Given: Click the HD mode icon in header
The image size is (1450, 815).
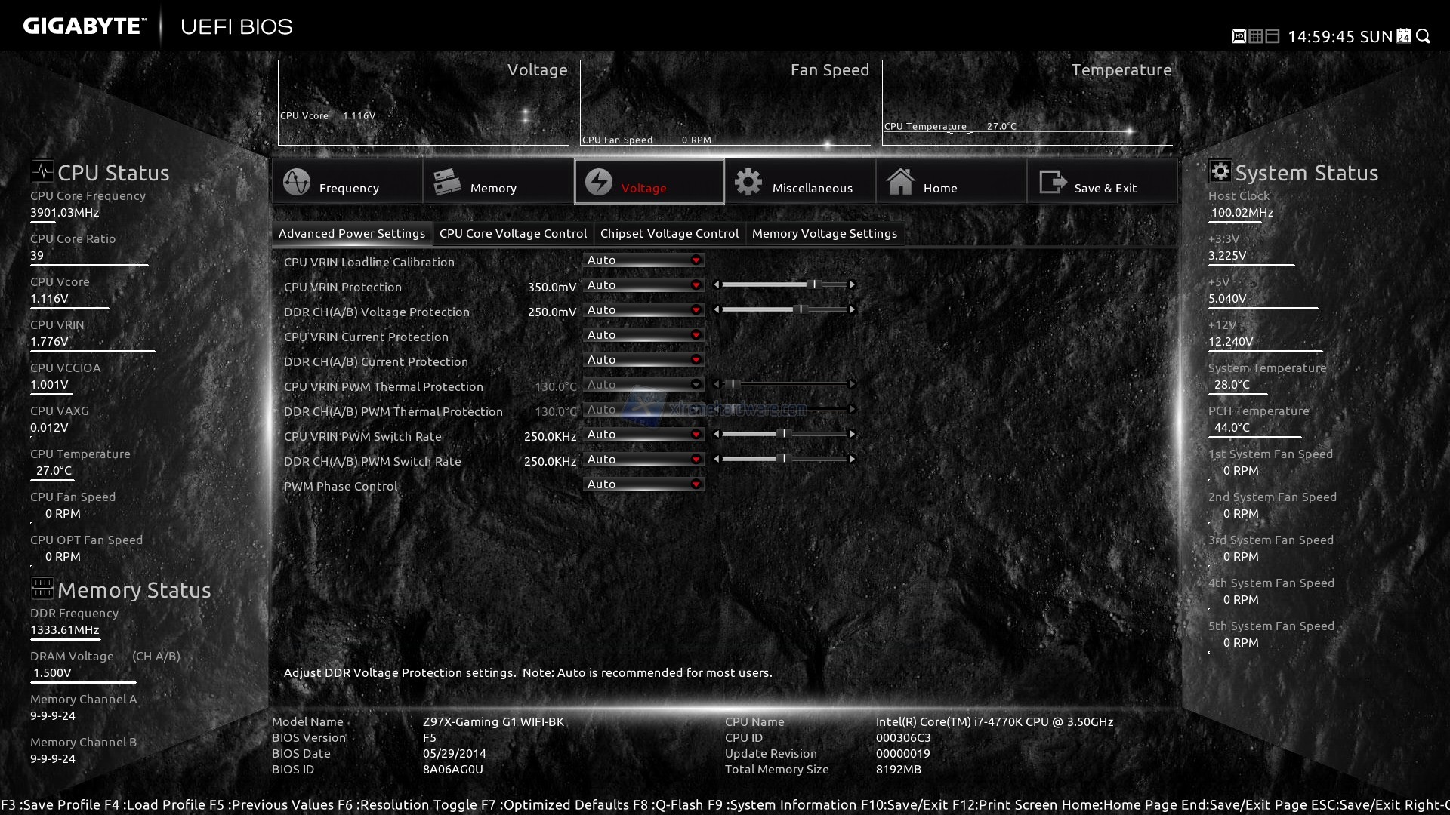Looking at the screenshot, I should [x=1239, y=36].
